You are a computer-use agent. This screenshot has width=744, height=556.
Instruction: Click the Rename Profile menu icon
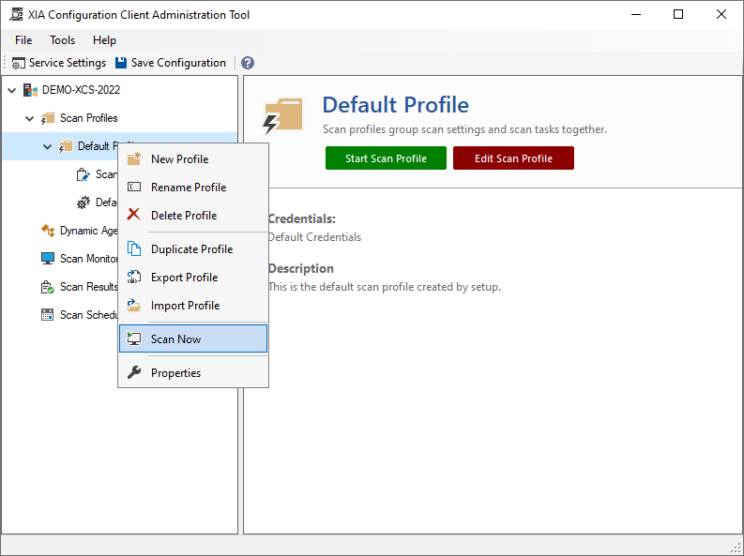[134, 187]
